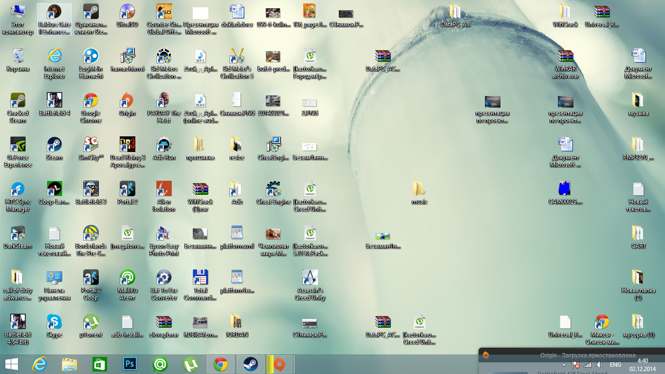Select PAYDAY The Heist shortcut
The height and width of the screenshot is (374, 665).
coord(164,108)
